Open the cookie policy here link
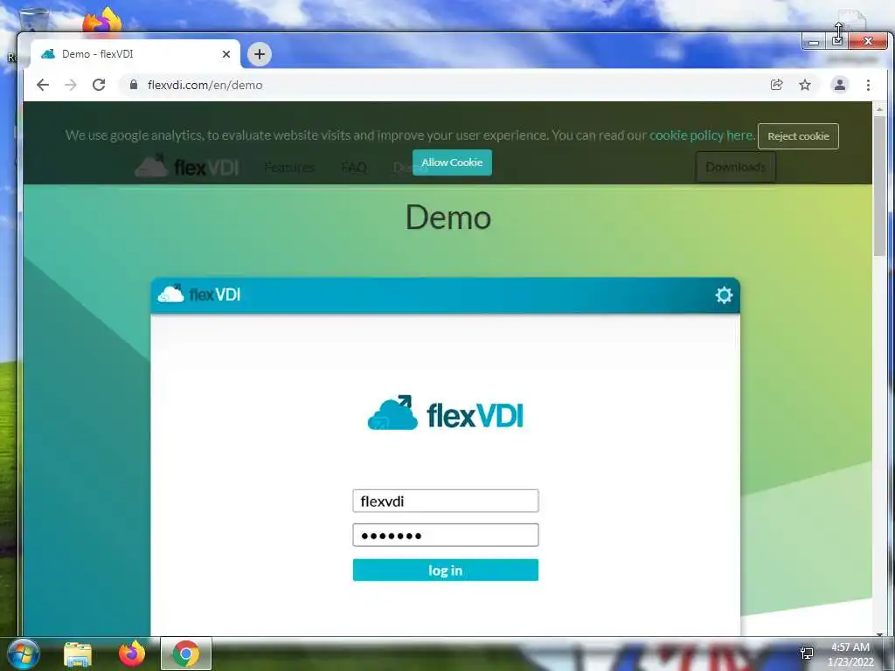Viewport: 895px width, 671px height. (x=702, y=135)
